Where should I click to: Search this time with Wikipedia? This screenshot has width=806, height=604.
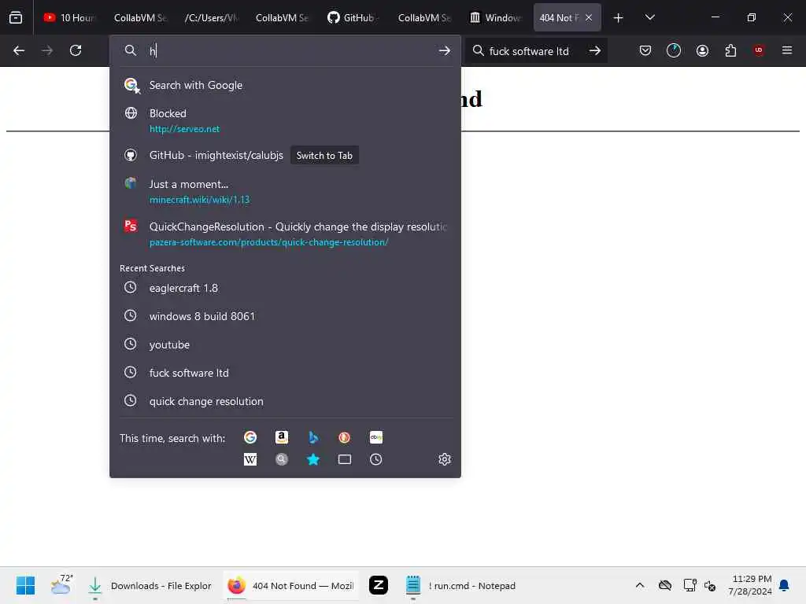click(250, 459)
